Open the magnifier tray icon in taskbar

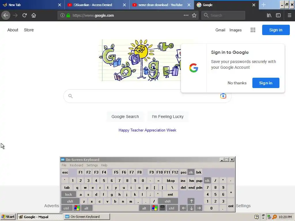coord(275,217)
